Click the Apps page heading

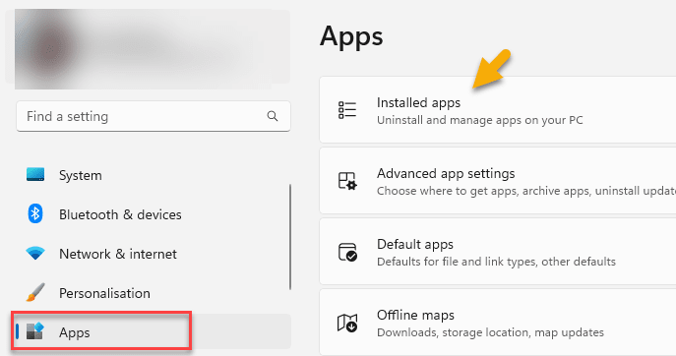pos(351,37)
